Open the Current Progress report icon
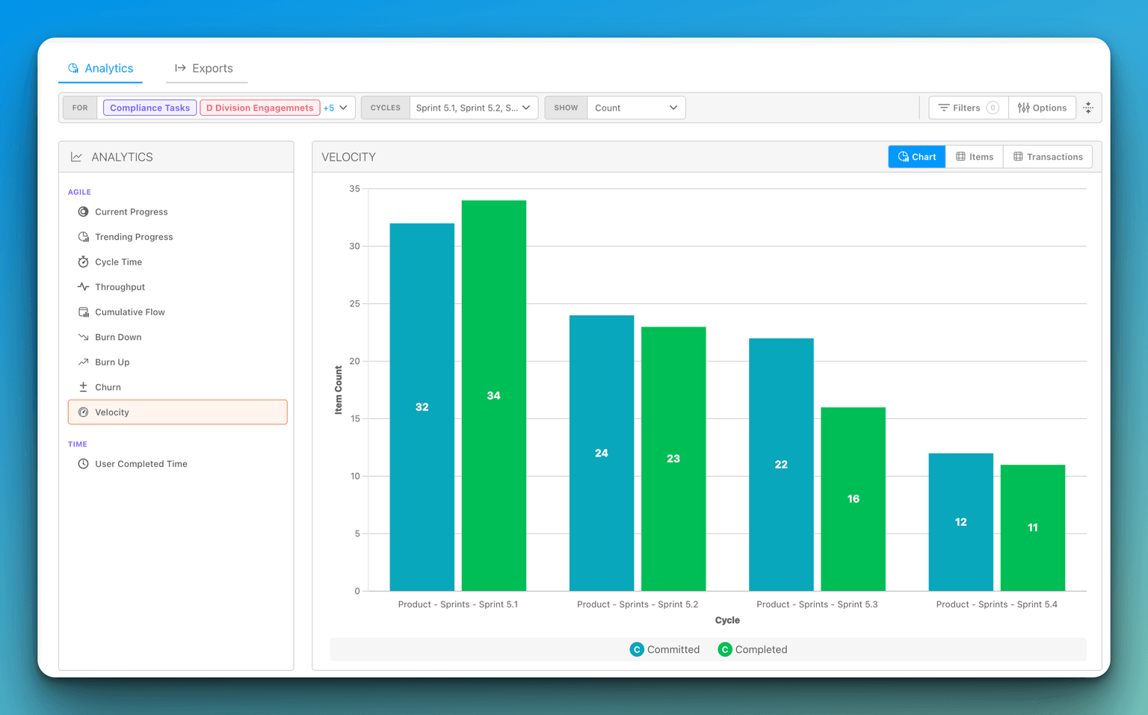The image size is (1148, 715). (x=83, y=212)
